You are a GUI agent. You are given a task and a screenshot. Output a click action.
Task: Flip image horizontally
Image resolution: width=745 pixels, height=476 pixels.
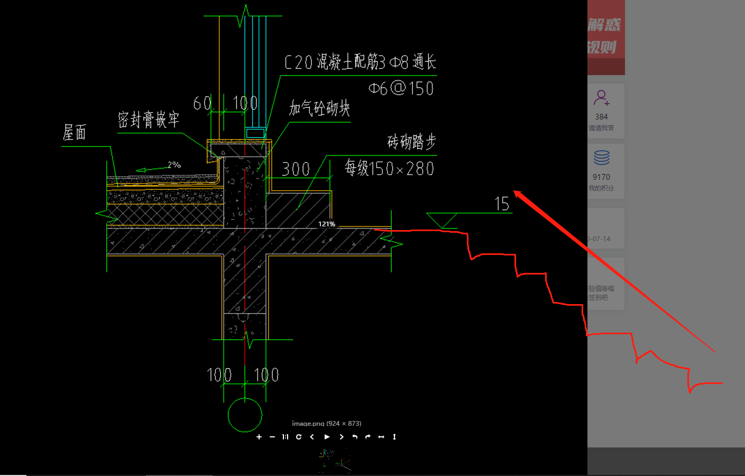(381, 437)
